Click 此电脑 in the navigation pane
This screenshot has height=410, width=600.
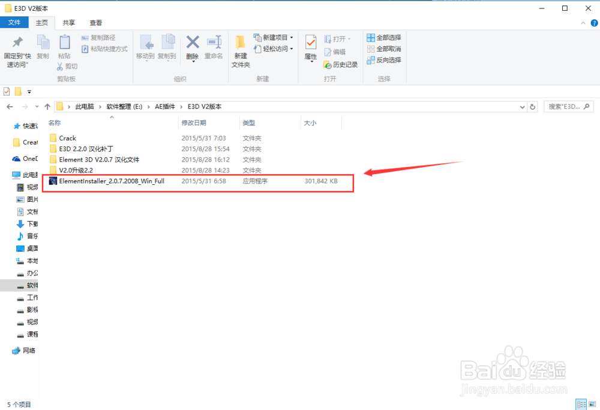tap(25, 175)
